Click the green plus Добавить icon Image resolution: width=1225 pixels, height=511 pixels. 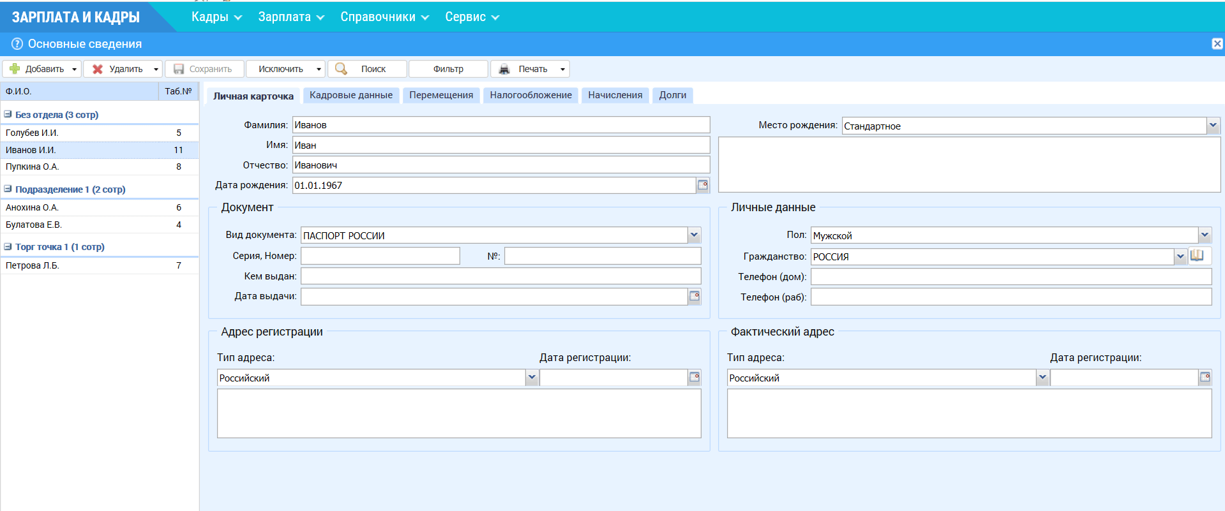point(15,69)
